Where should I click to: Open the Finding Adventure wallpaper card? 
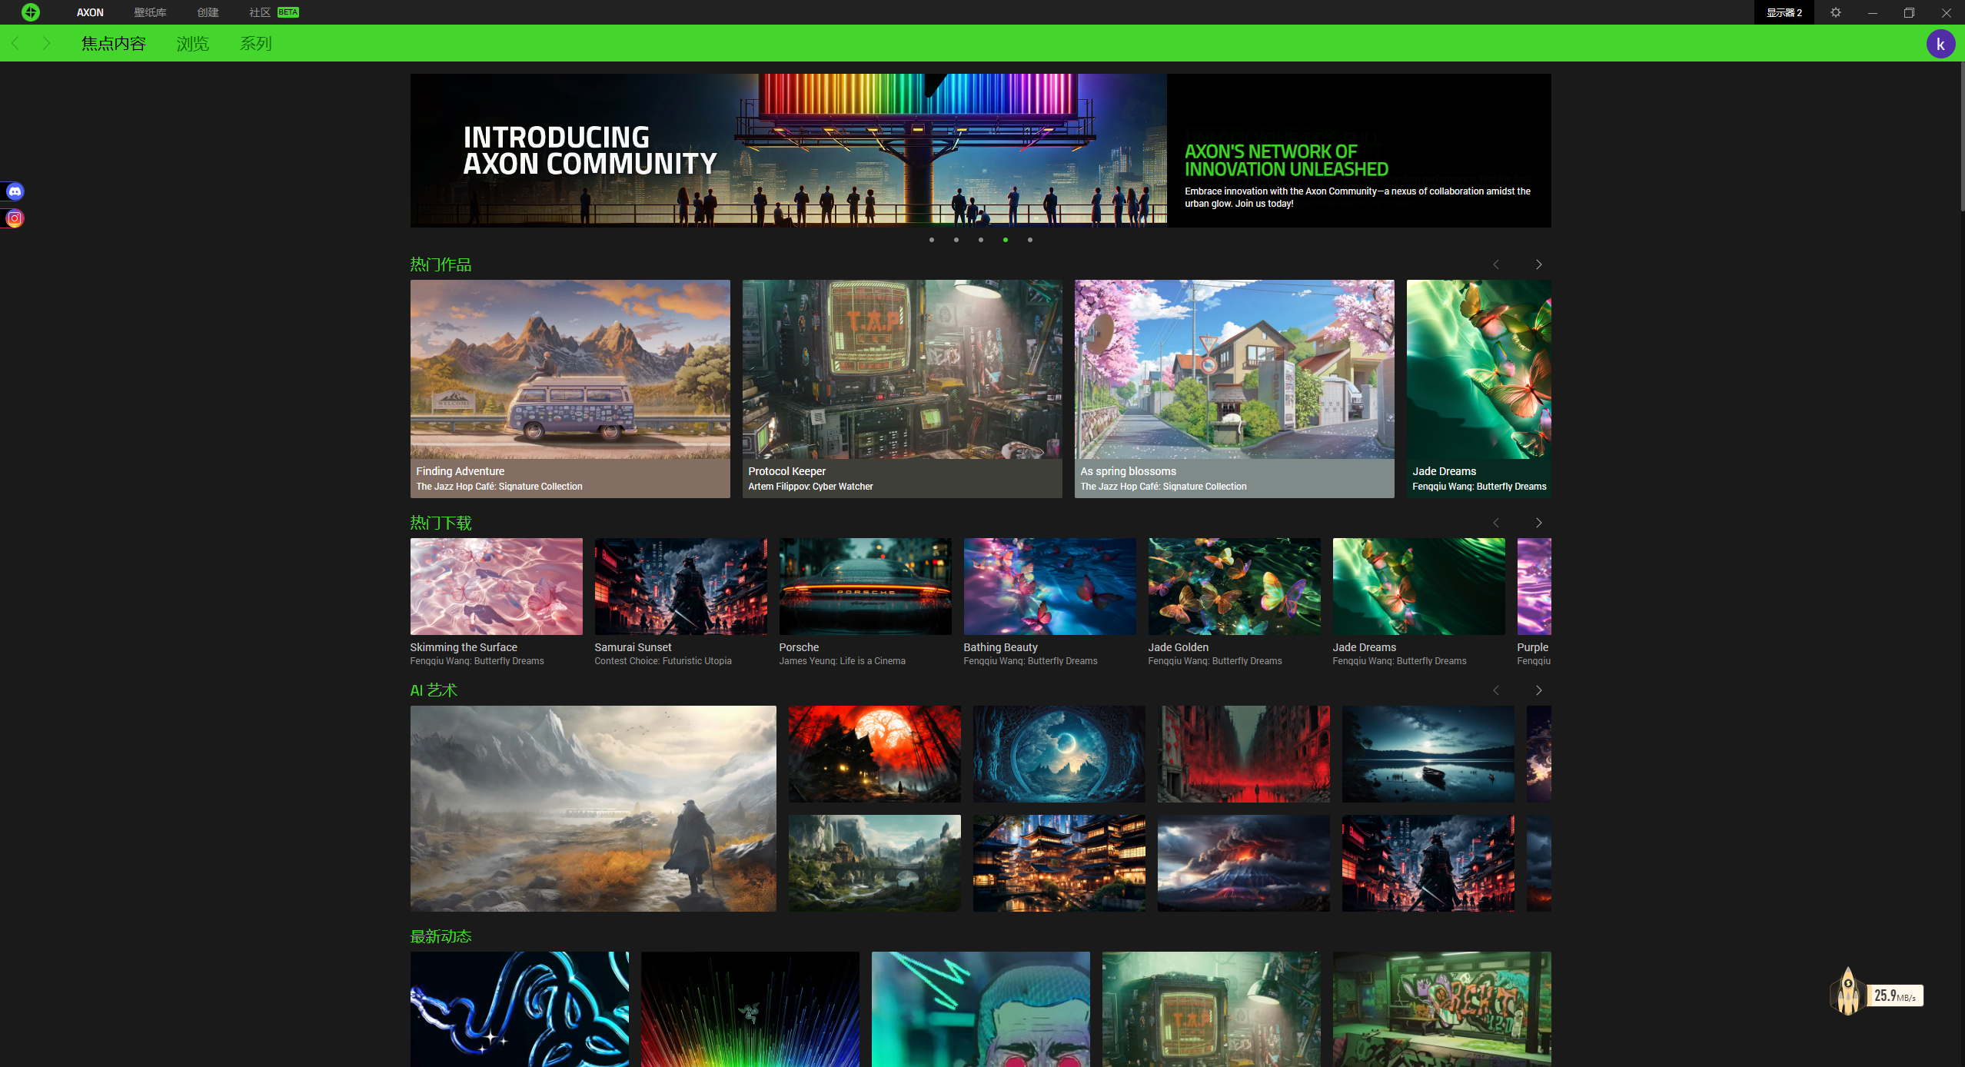pyautogui.click(x=570, y=389)
